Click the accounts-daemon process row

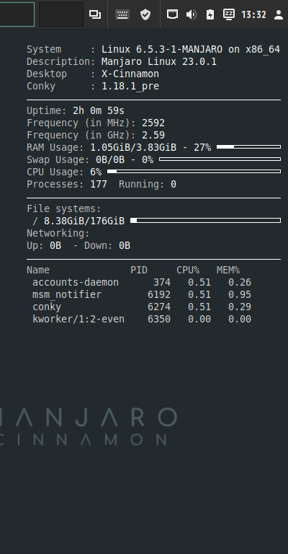142,282
